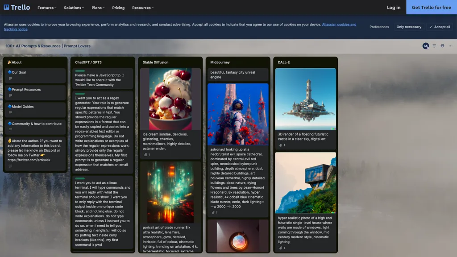Open the AK member avatar

(425, 46)
